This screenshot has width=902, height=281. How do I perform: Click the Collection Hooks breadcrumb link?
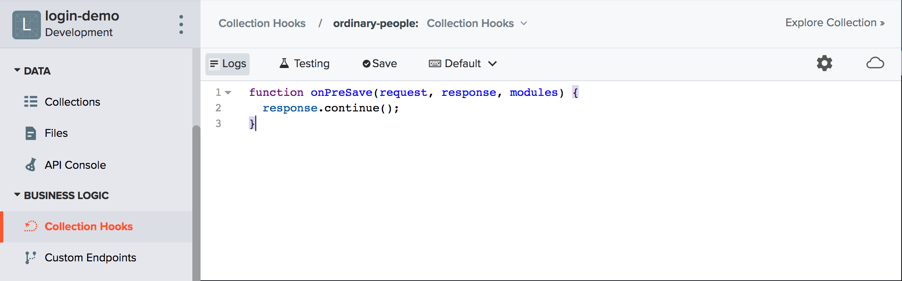[262, 23]
